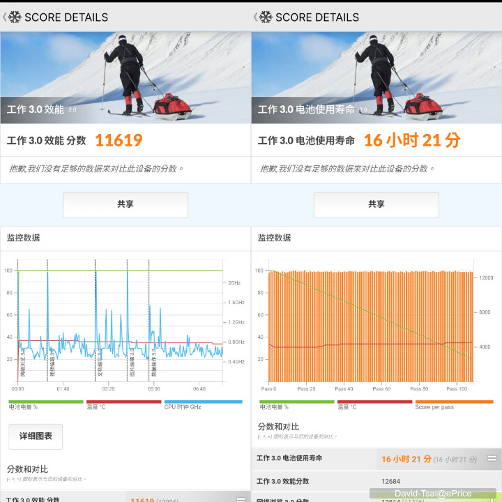Click the left panel SCORE DETAILS title
Viewport: 502px width, 502px height.
pos(66,17)
